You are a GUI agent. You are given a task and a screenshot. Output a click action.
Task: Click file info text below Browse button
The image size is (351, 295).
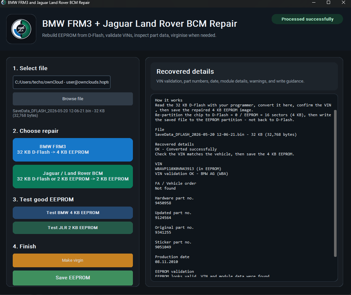59,113
